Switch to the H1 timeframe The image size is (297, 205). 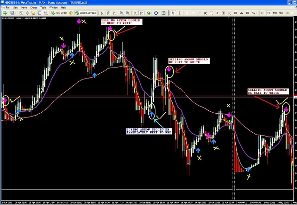pos(287,13)
